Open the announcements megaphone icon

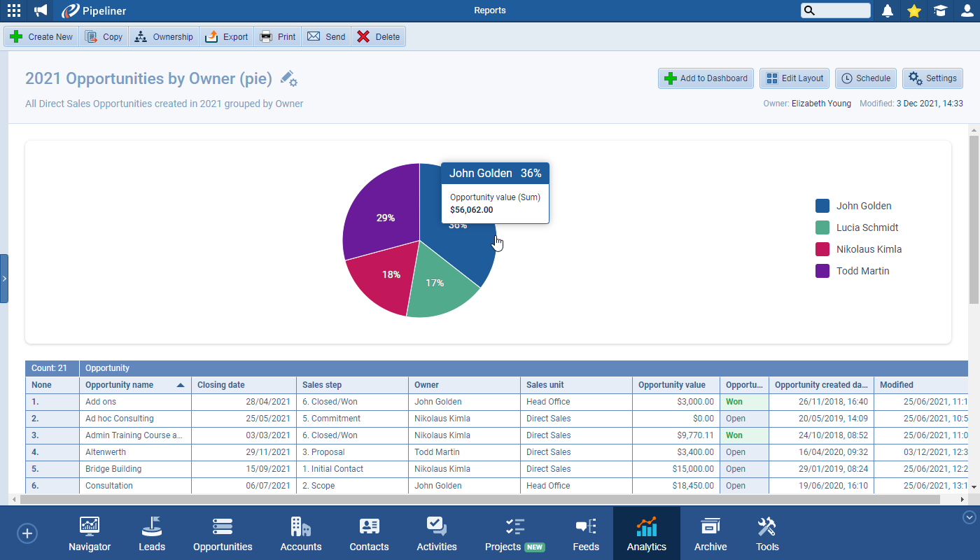pos(40,10)
